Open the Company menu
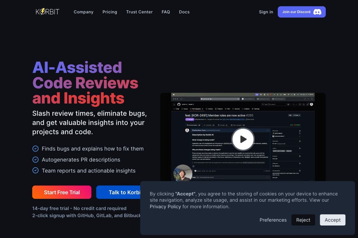358x238 pixels. click(x=83, y=12)
